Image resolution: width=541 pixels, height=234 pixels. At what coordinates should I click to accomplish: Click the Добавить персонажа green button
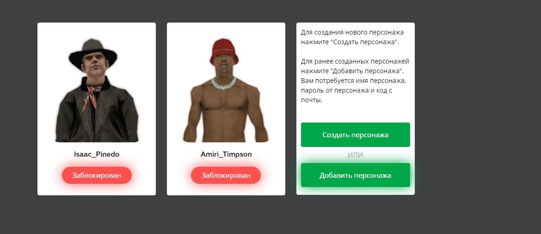(x=356, y=175)
